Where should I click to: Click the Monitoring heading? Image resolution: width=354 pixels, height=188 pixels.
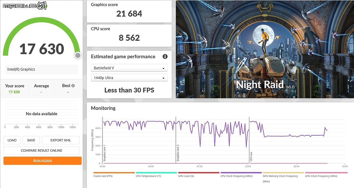pos(103,108)
